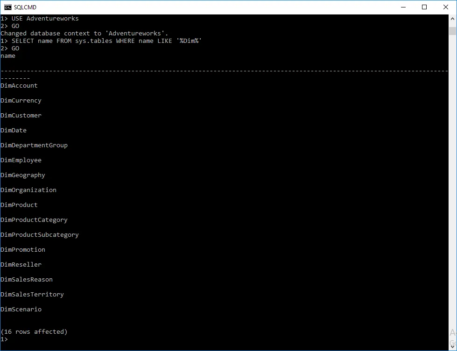Click the 'USE Adventureworks' command line
Viewport: 457px width, 351px height.
click(45, 19)
